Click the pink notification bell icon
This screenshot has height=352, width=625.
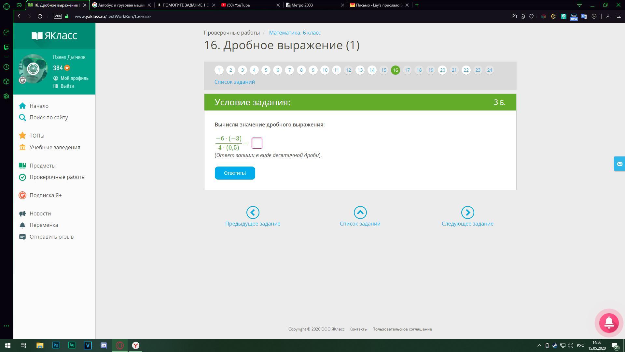pyautogui.click(x=609, y=323)
